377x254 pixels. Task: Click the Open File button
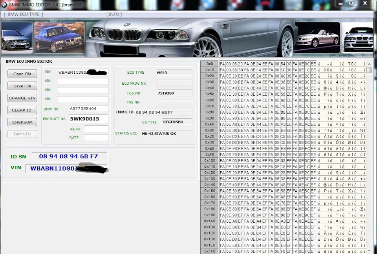(x=22, y=74)
